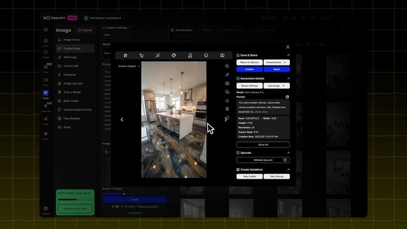Click the screen icon below the pencil icon
407x229 pixels.
point(227,83)
